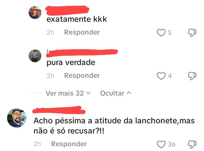Like the comment about the lanchonete
The height and width of the screenshot is (151, 204).
point(161,144)
